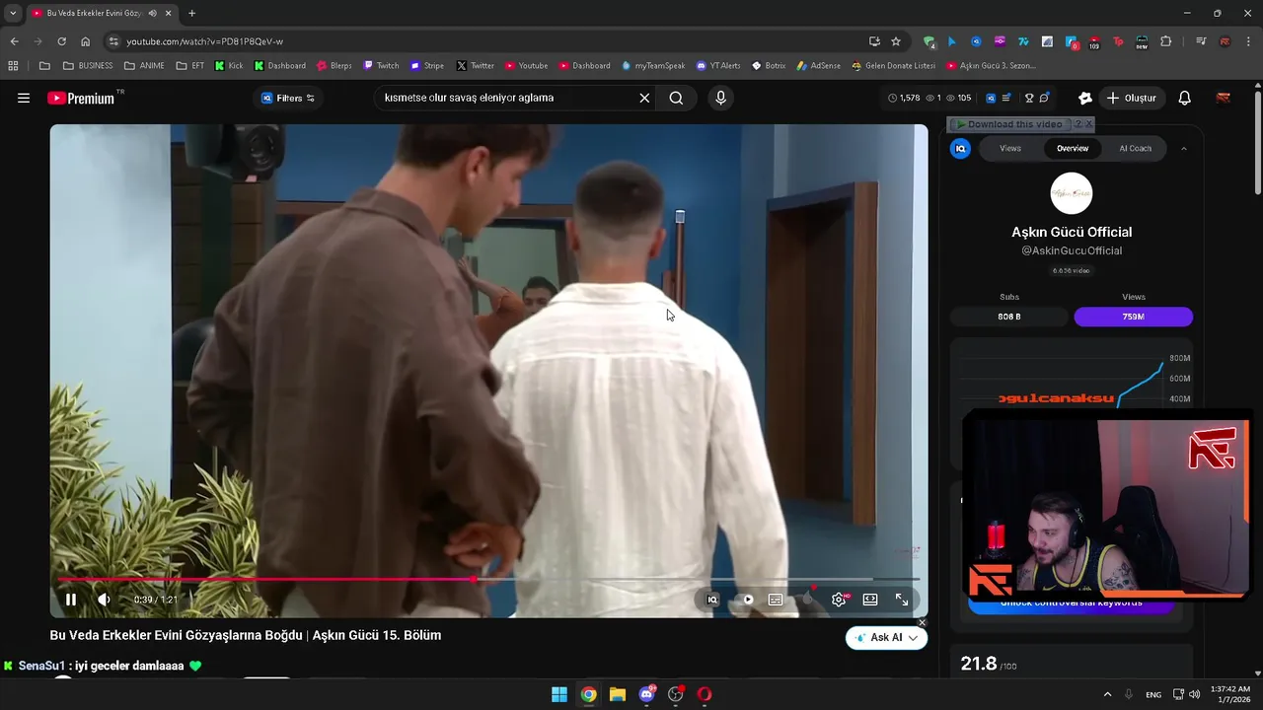The image size is (1263, 710).
Task: Open Chrome media controls icon
Action: (1201, 41)
